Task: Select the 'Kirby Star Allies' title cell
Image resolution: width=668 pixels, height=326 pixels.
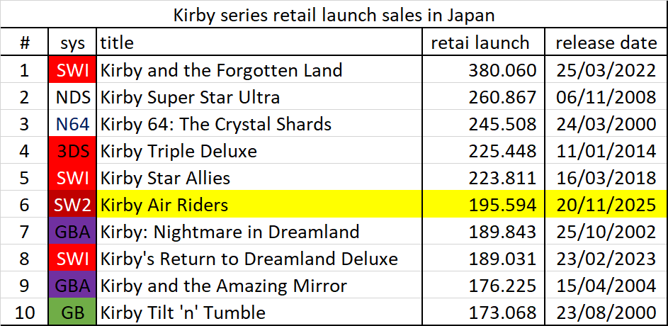Action: pyautogui.click(x=165, y=178)
